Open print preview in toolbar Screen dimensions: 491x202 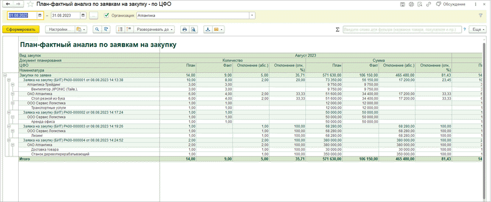[x=194, y=29]
